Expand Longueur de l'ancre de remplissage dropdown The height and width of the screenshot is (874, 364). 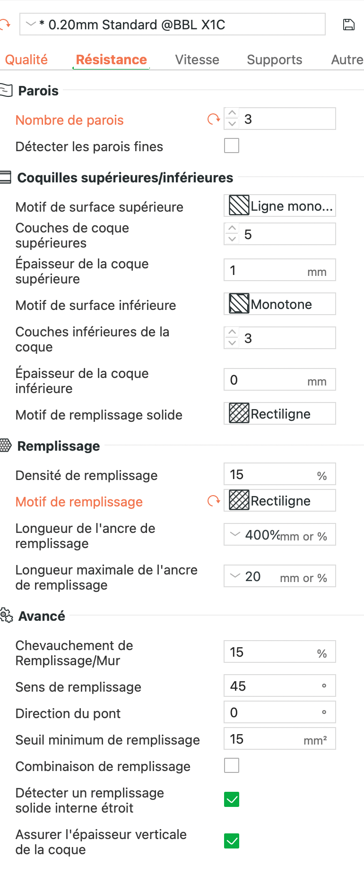pos(280,534)
